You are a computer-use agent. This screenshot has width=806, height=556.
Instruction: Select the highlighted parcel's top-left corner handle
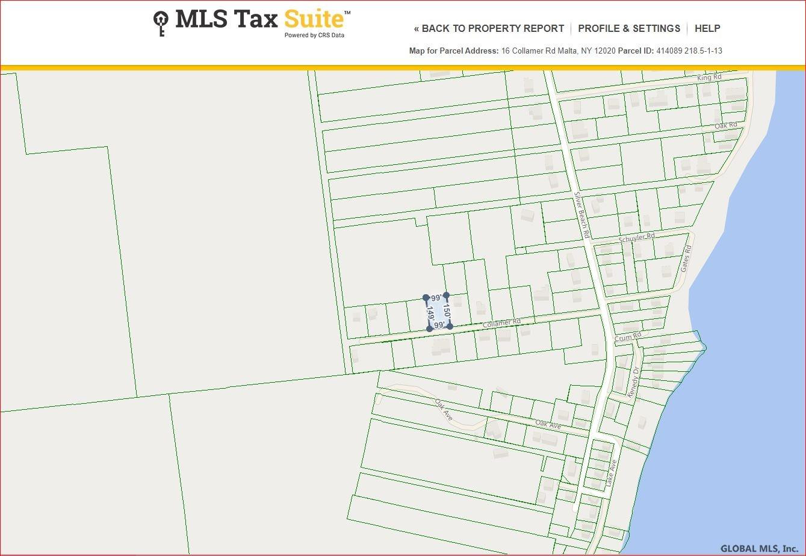[426, 298]
